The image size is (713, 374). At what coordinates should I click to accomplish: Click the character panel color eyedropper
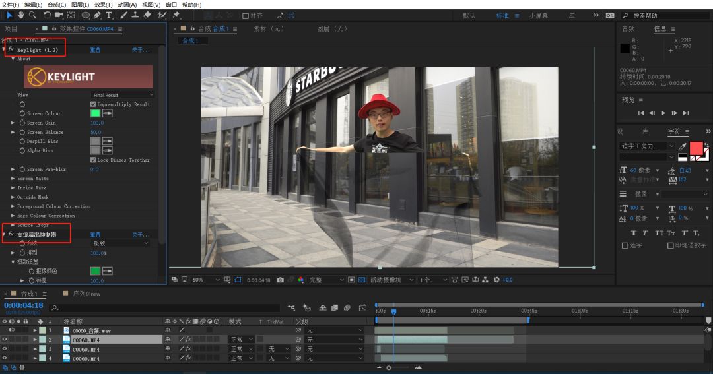point(683,146)
